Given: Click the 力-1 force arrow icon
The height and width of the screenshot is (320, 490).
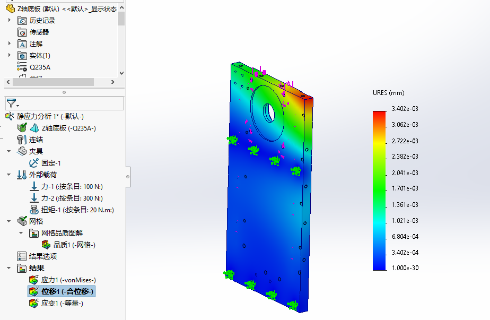Looking at the screenshot, I should click(34, 186).
